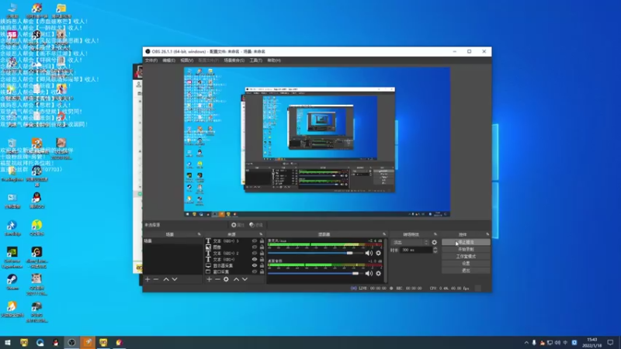Pop out the Scene Transitions dock
This screenshot has width=621, height=349.
pos(435,234)
